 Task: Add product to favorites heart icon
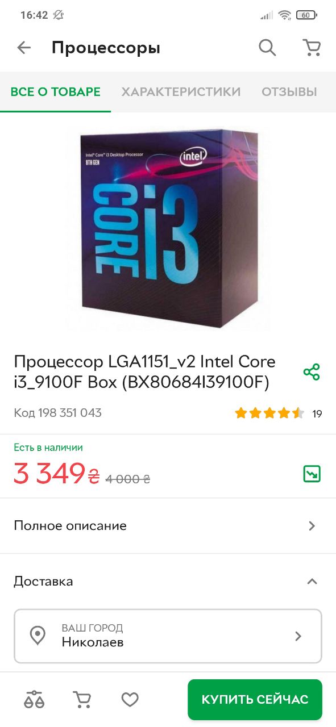pyautogui.click(x=130, y=700)
